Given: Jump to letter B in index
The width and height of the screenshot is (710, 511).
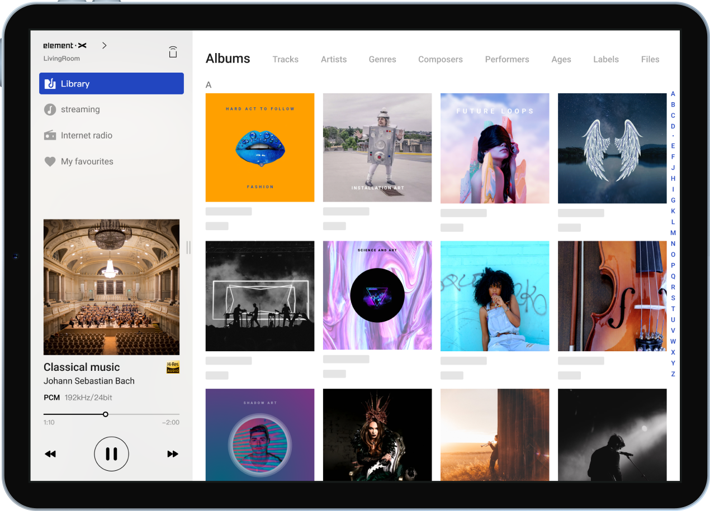Looking at the screenshot, I should (x=673, y=104).
